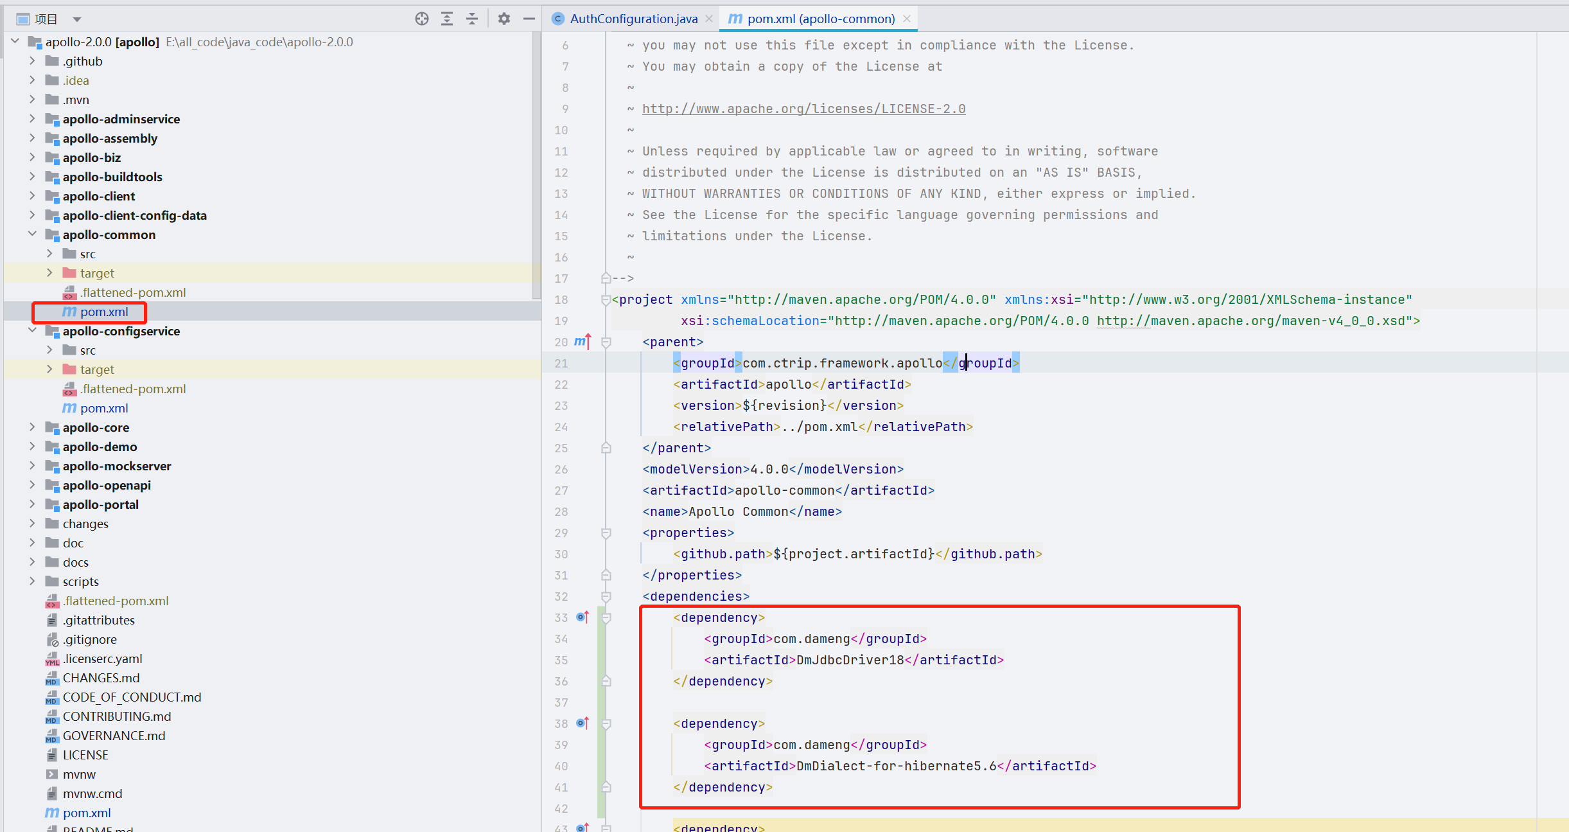The height and width of the screenshot is (832, 1569).
Task: Toggle the fold marker at the parent tag
Action: pos(606,342)
